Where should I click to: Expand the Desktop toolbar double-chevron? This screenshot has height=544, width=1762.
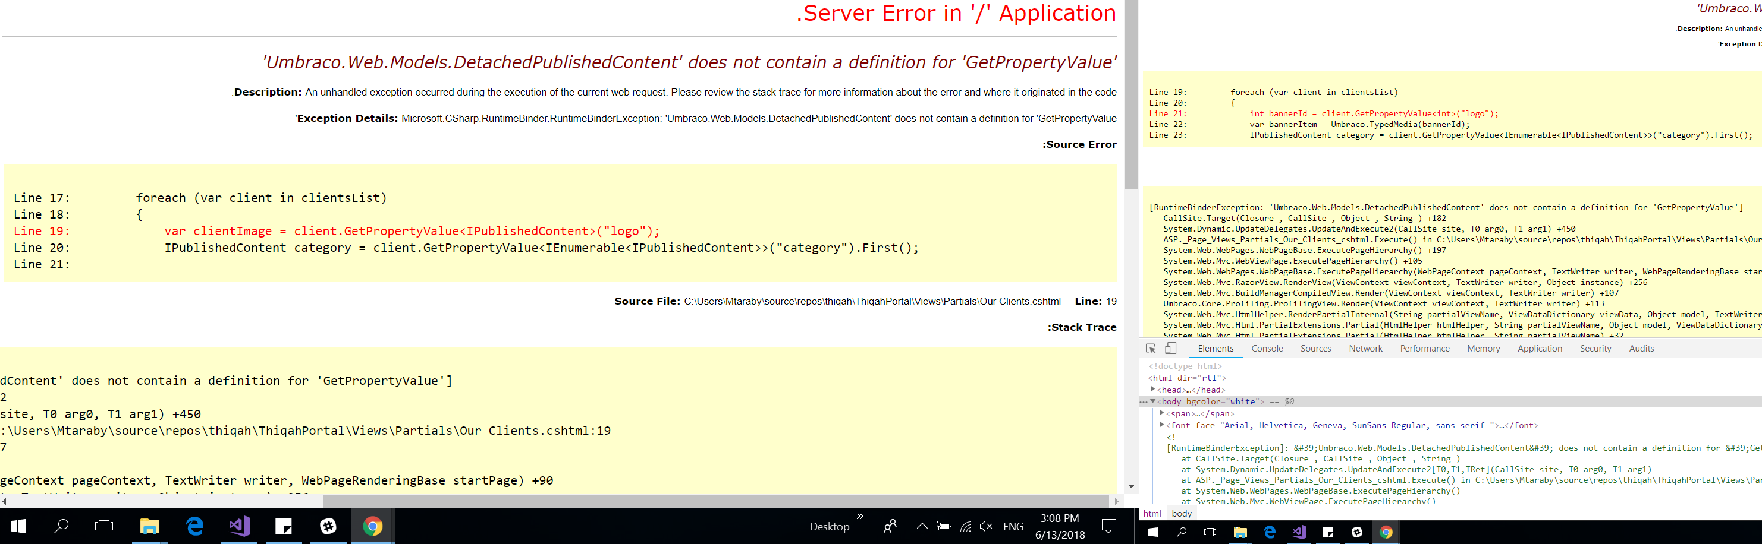[x=860, y=517]
